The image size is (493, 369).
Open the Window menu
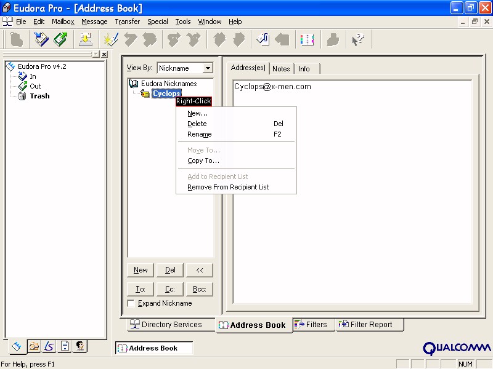[210, 22]
